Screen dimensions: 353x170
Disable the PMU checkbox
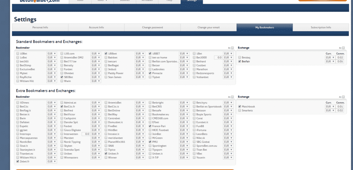click(x=150, y=142)
